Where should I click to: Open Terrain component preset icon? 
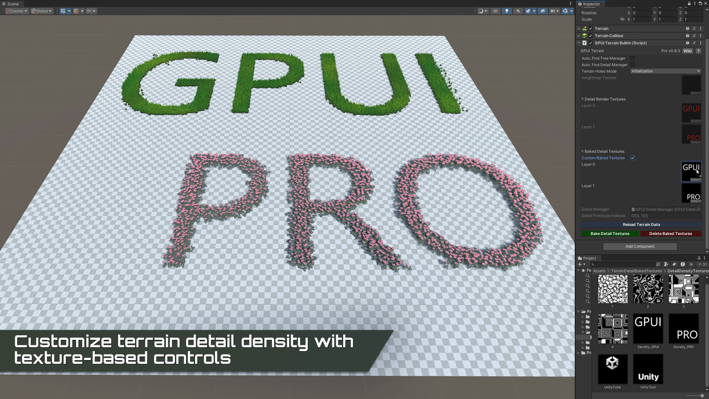(x=694, y=28)
